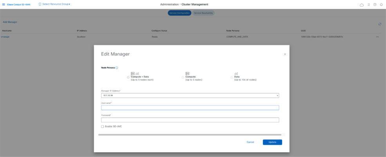
Task: Enable the SD-AVC checkbox
Action: pyautogui.click(x=103, y=127)
